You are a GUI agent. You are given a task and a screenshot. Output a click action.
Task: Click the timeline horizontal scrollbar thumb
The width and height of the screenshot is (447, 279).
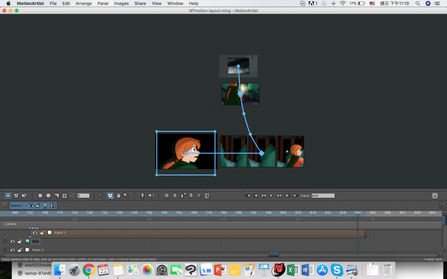(274, 254)
